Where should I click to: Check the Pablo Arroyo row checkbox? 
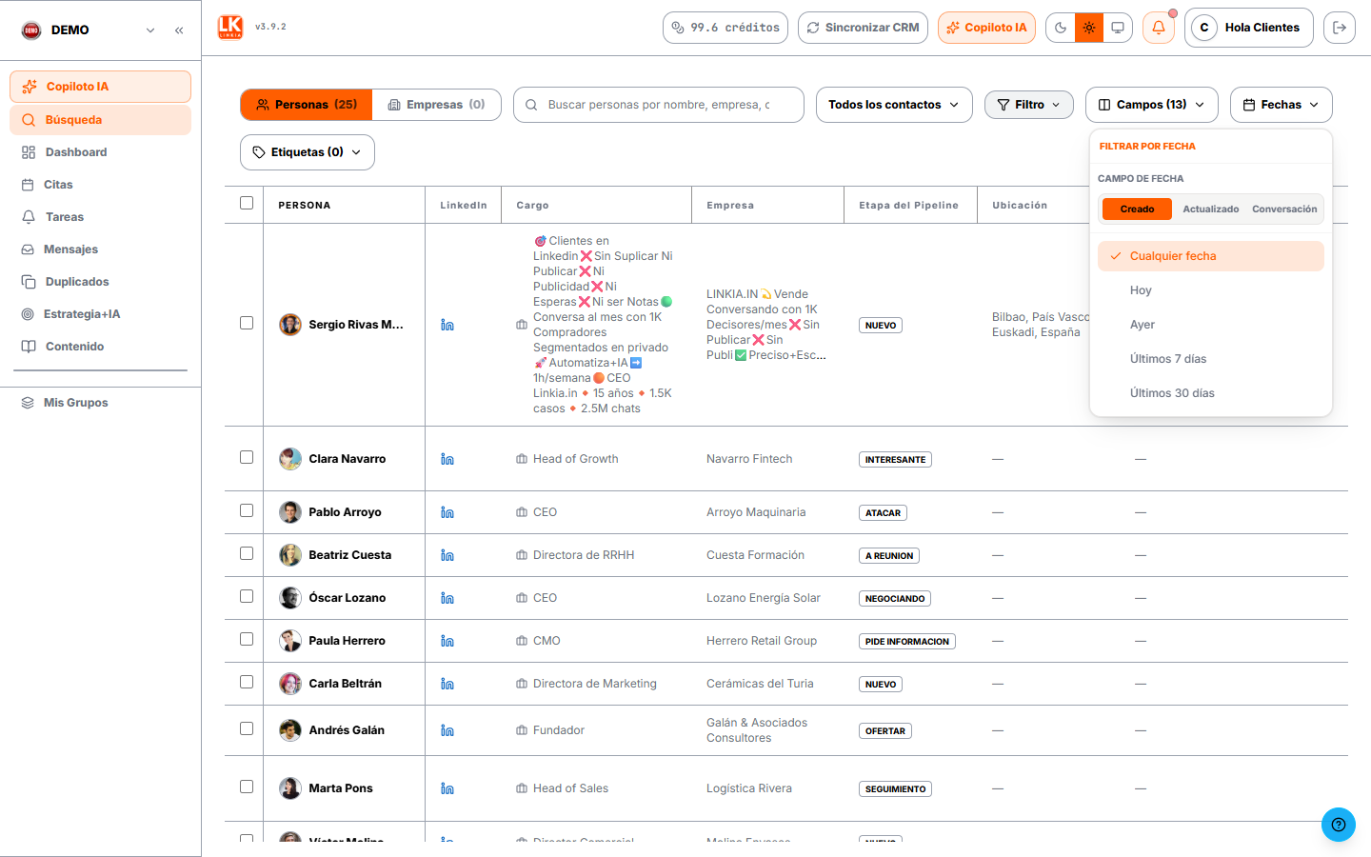point(247,510)
